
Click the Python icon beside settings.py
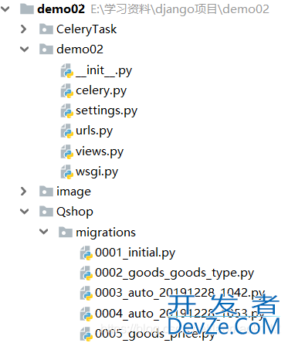pos(67,111)
